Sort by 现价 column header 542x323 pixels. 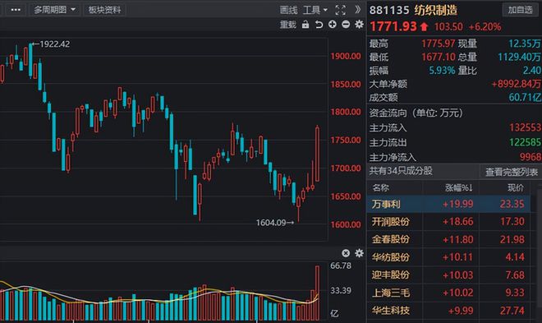(516, 187)
